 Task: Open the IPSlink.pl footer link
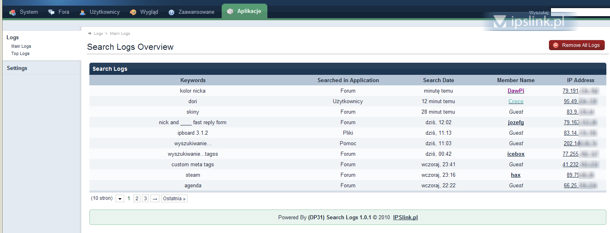pyautogui.click(x=405, y=218)
